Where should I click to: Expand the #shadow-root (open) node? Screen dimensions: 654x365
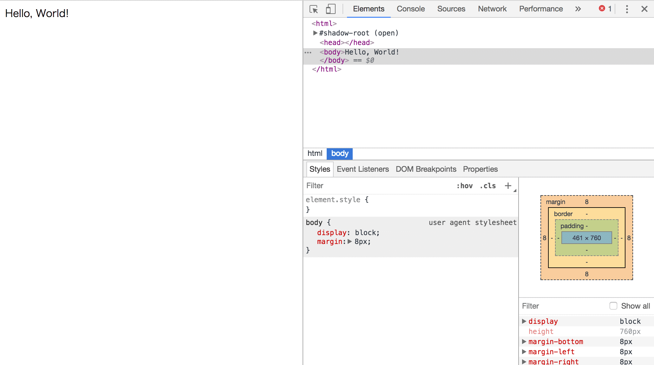coord(315,33)
